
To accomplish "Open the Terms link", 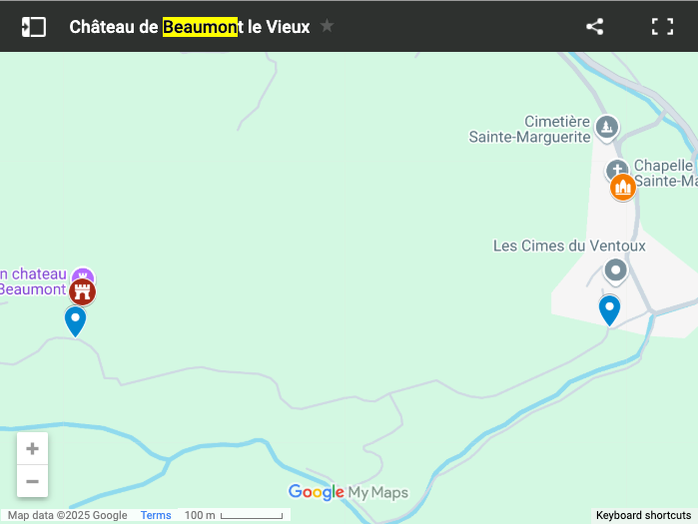I will coord(156,515).
